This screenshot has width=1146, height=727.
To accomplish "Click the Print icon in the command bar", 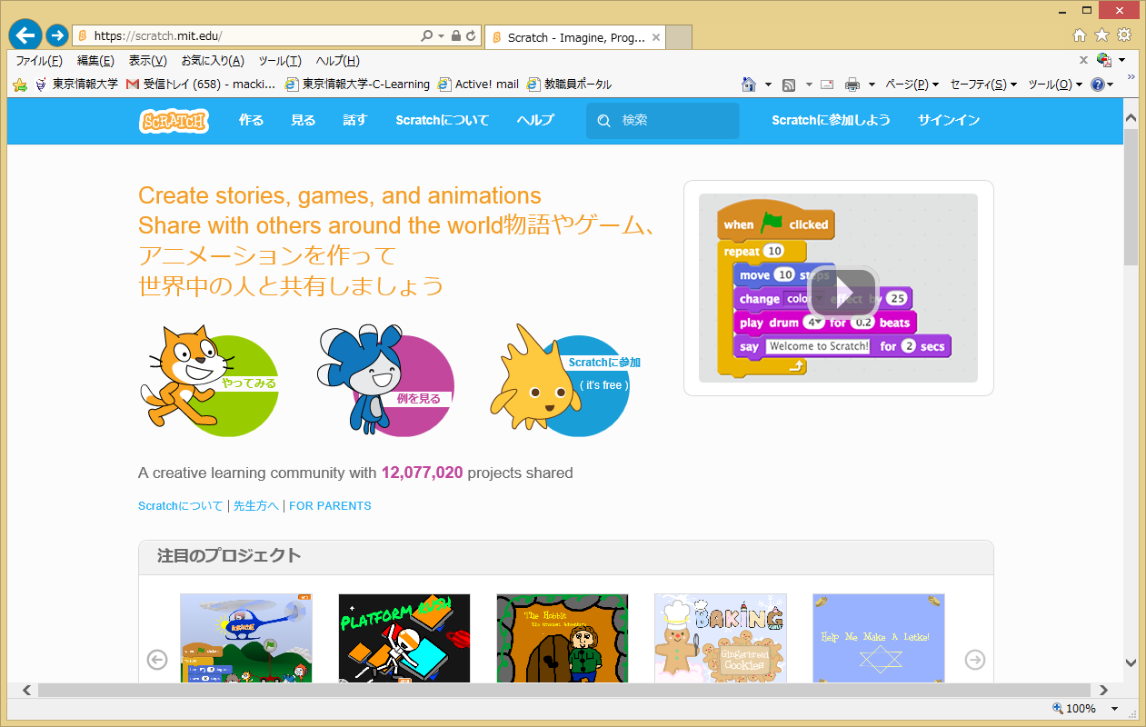I will pos(852,85).
